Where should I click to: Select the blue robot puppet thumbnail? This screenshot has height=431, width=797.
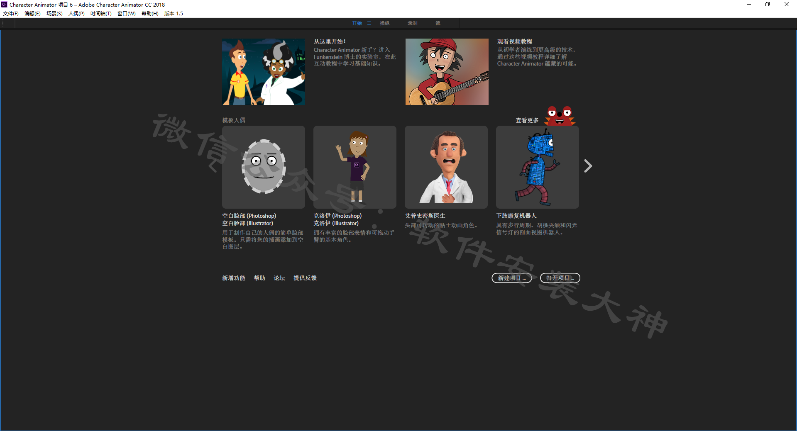(538, 167)
